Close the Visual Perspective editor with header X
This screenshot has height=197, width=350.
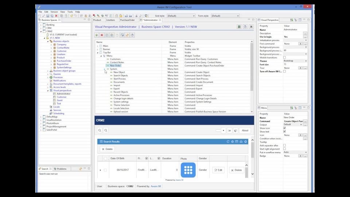pos(251,27)
